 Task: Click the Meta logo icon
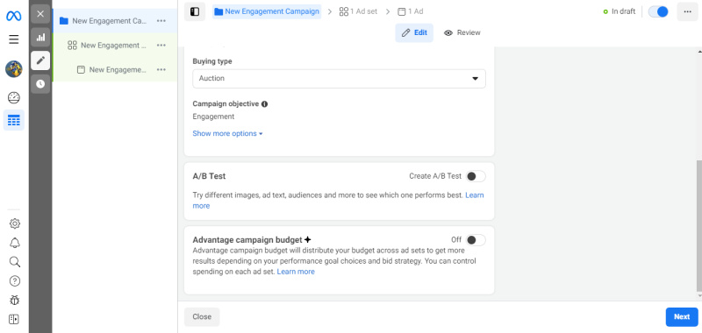(x=13, y=16)
